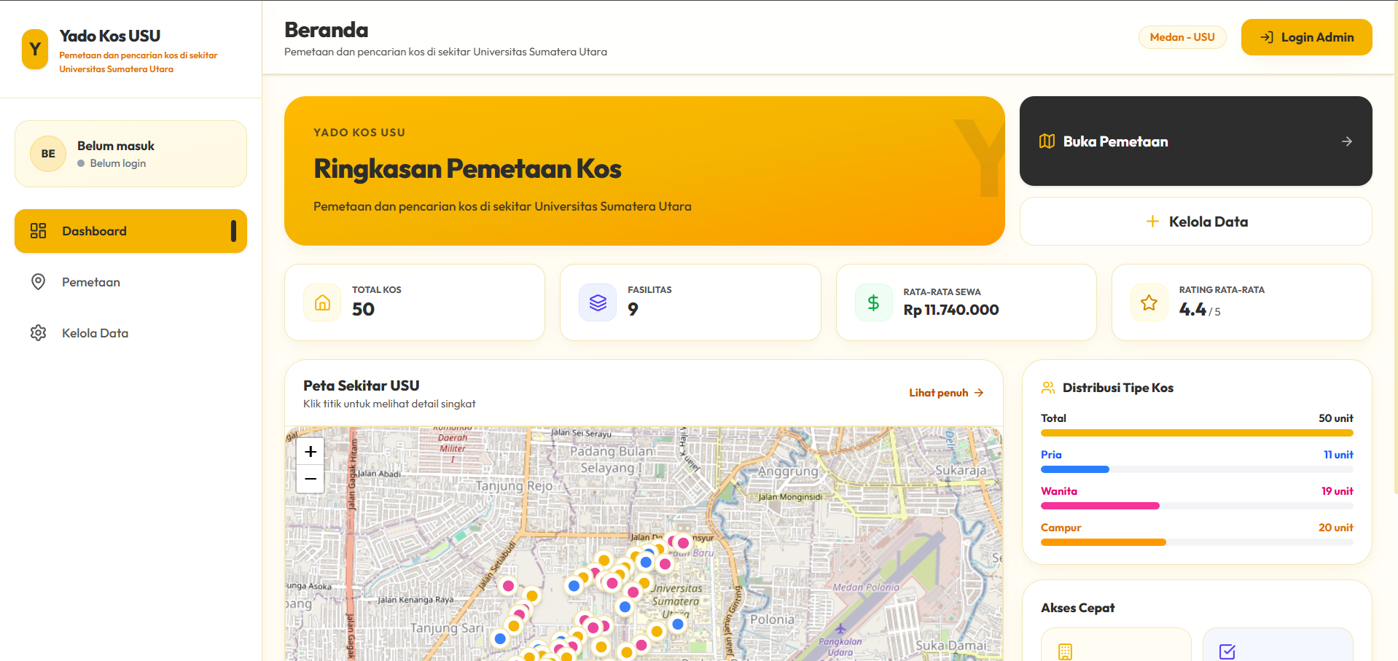
Task: Click the Beranda page heading
Action: 326,30
